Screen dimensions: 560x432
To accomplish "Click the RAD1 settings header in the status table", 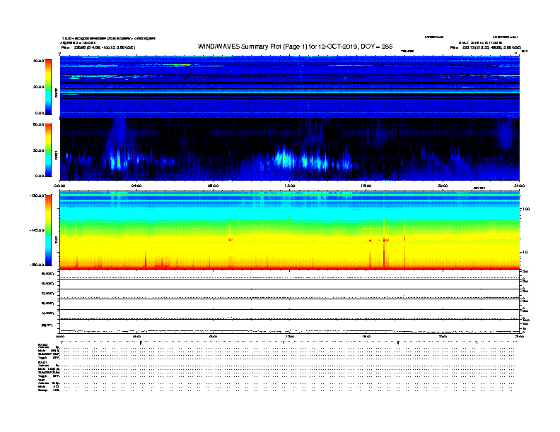I will pos(42,362).
